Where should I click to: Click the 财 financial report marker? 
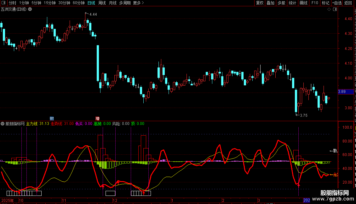pyautogui.click(x=52, y=119)
